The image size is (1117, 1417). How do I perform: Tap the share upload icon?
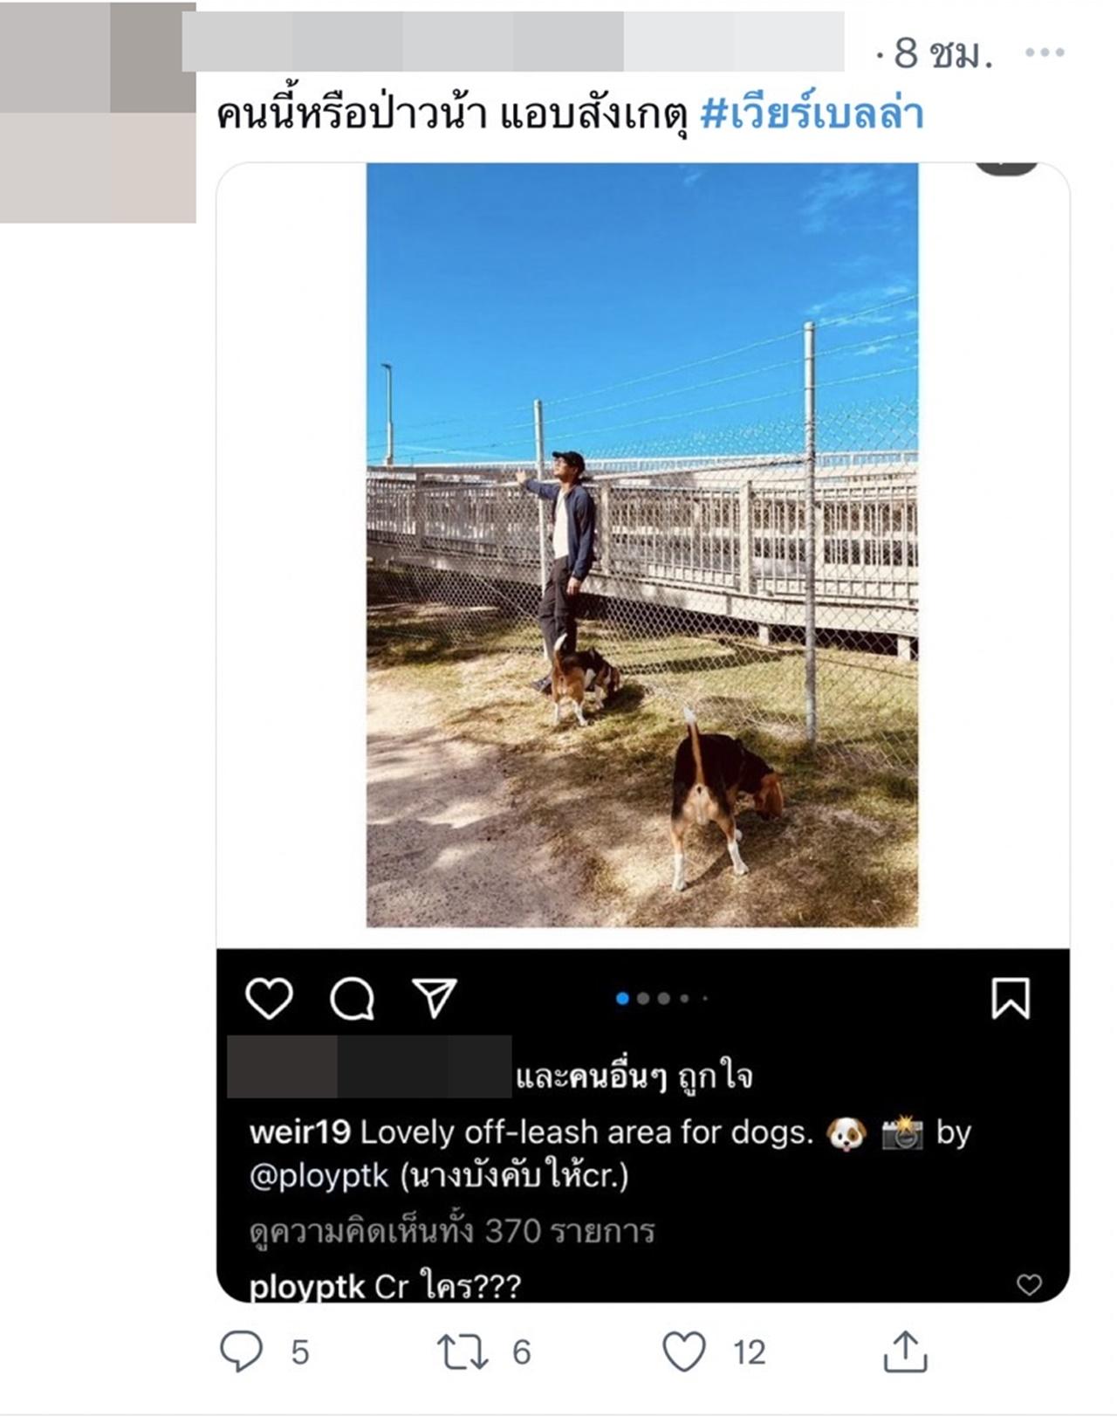[905, 1351]
